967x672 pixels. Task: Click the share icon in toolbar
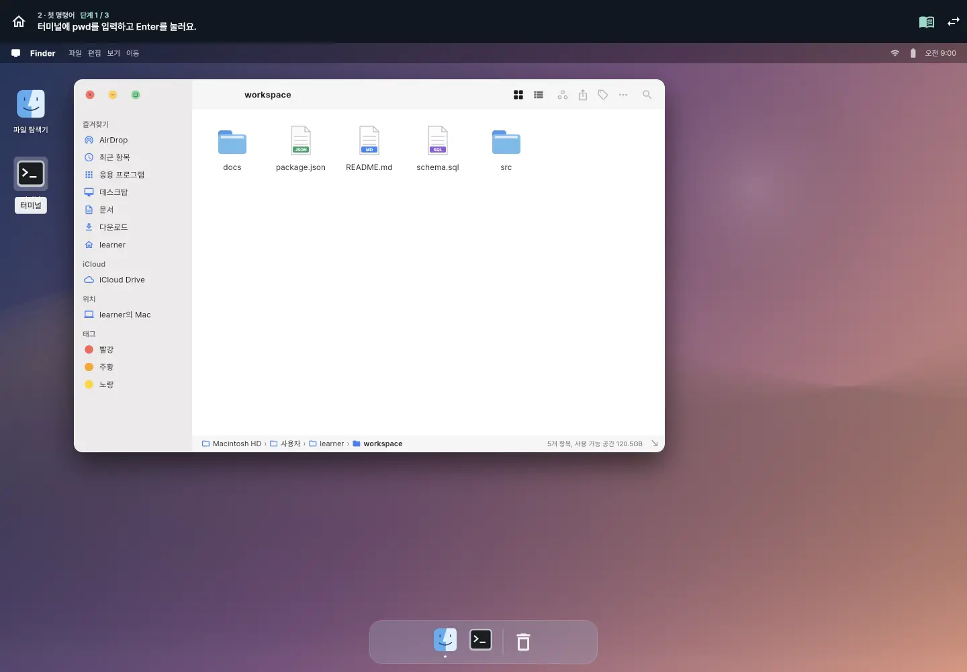[583, 95]
